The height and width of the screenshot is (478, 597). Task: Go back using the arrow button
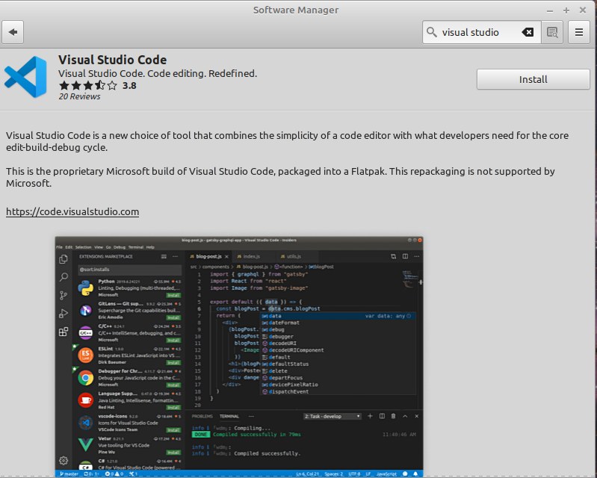(13, 32)
